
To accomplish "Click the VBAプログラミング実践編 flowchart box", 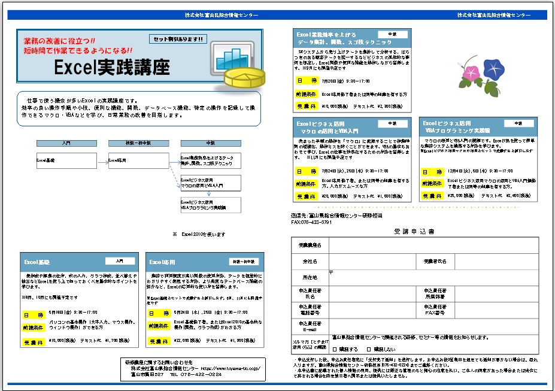I will pos(210,204).
